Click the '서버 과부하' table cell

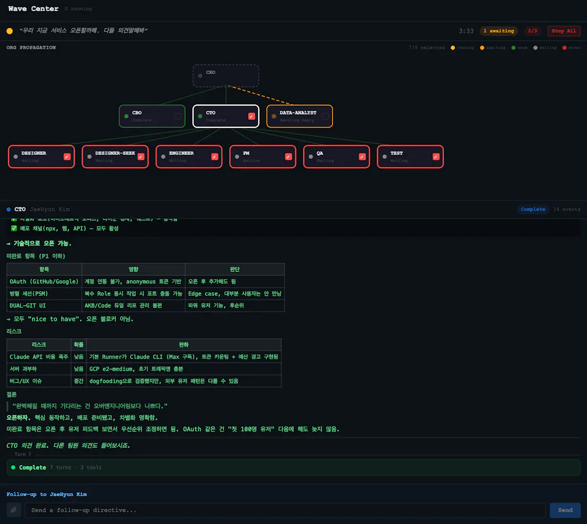tap(39, 369)
